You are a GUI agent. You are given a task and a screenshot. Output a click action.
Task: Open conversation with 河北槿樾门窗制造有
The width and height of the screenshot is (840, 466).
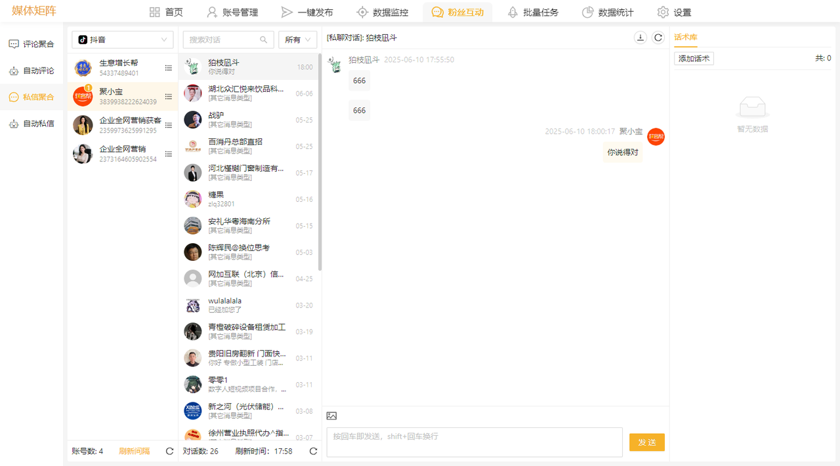(249, 172)
